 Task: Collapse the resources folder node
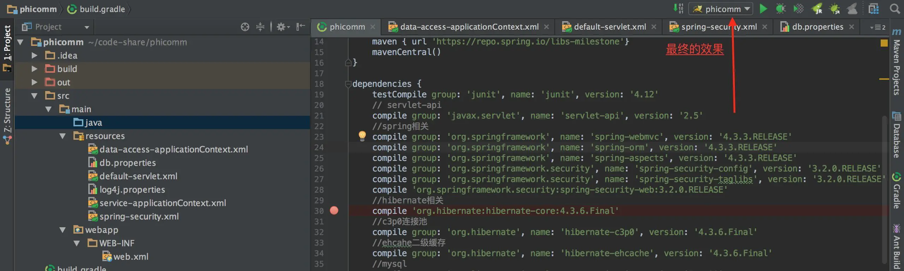(x=63, y=136)
